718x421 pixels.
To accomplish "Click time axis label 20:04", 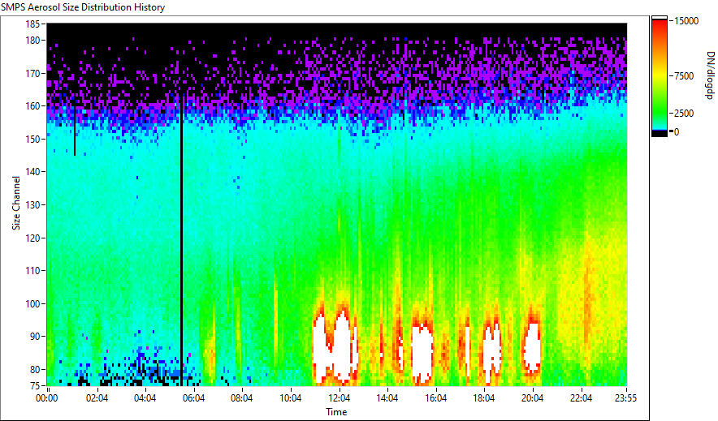I will tap(532, 398).
